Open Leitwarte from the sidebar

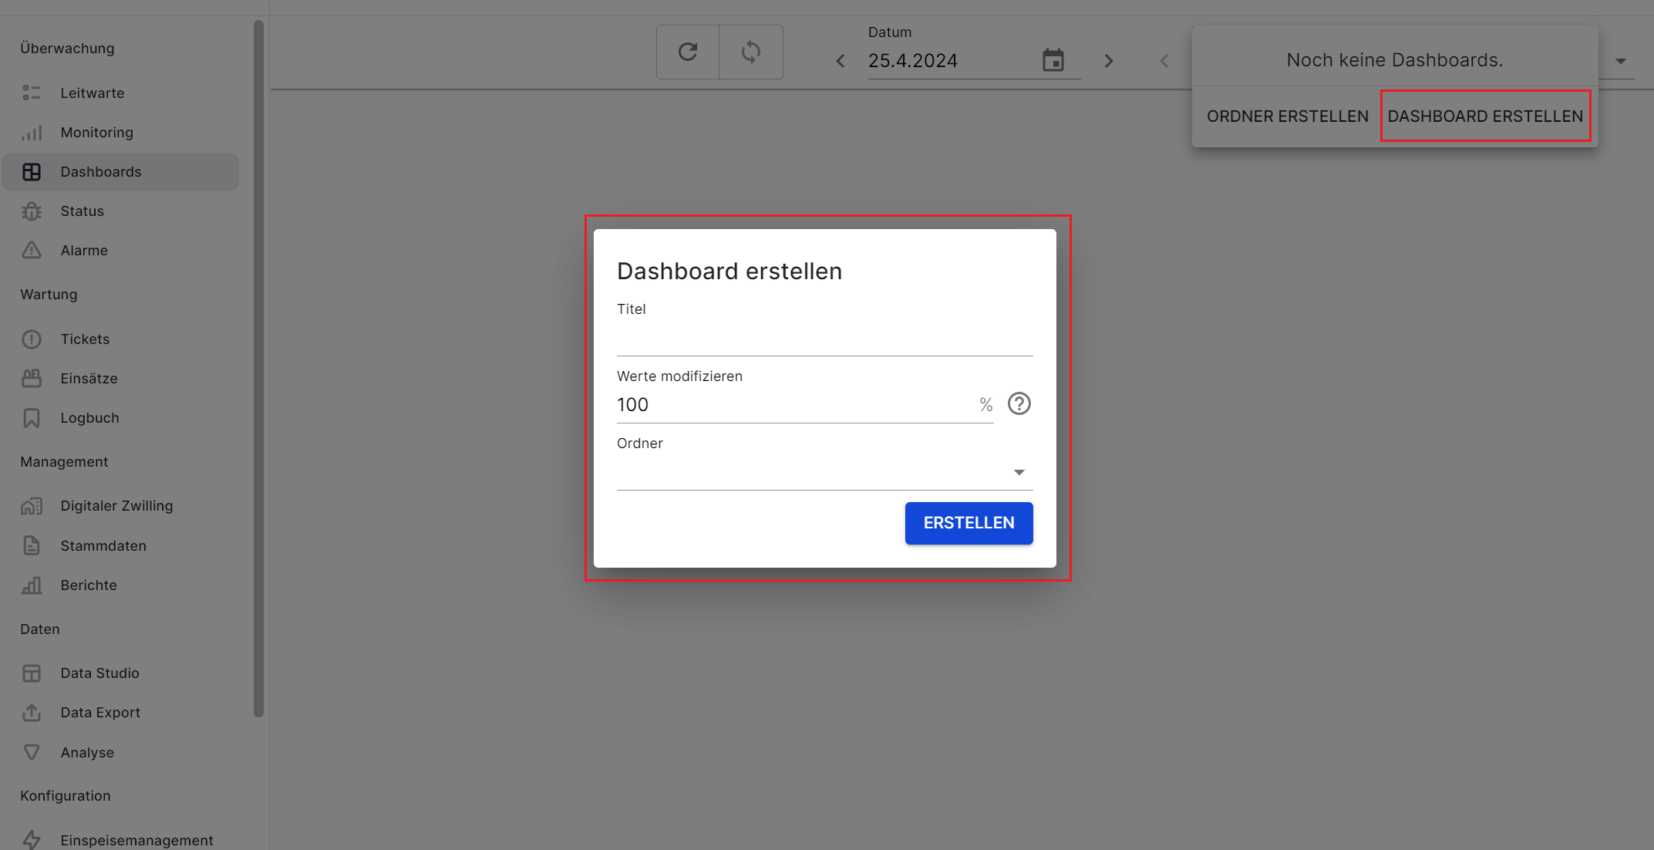tap(92, 93)
